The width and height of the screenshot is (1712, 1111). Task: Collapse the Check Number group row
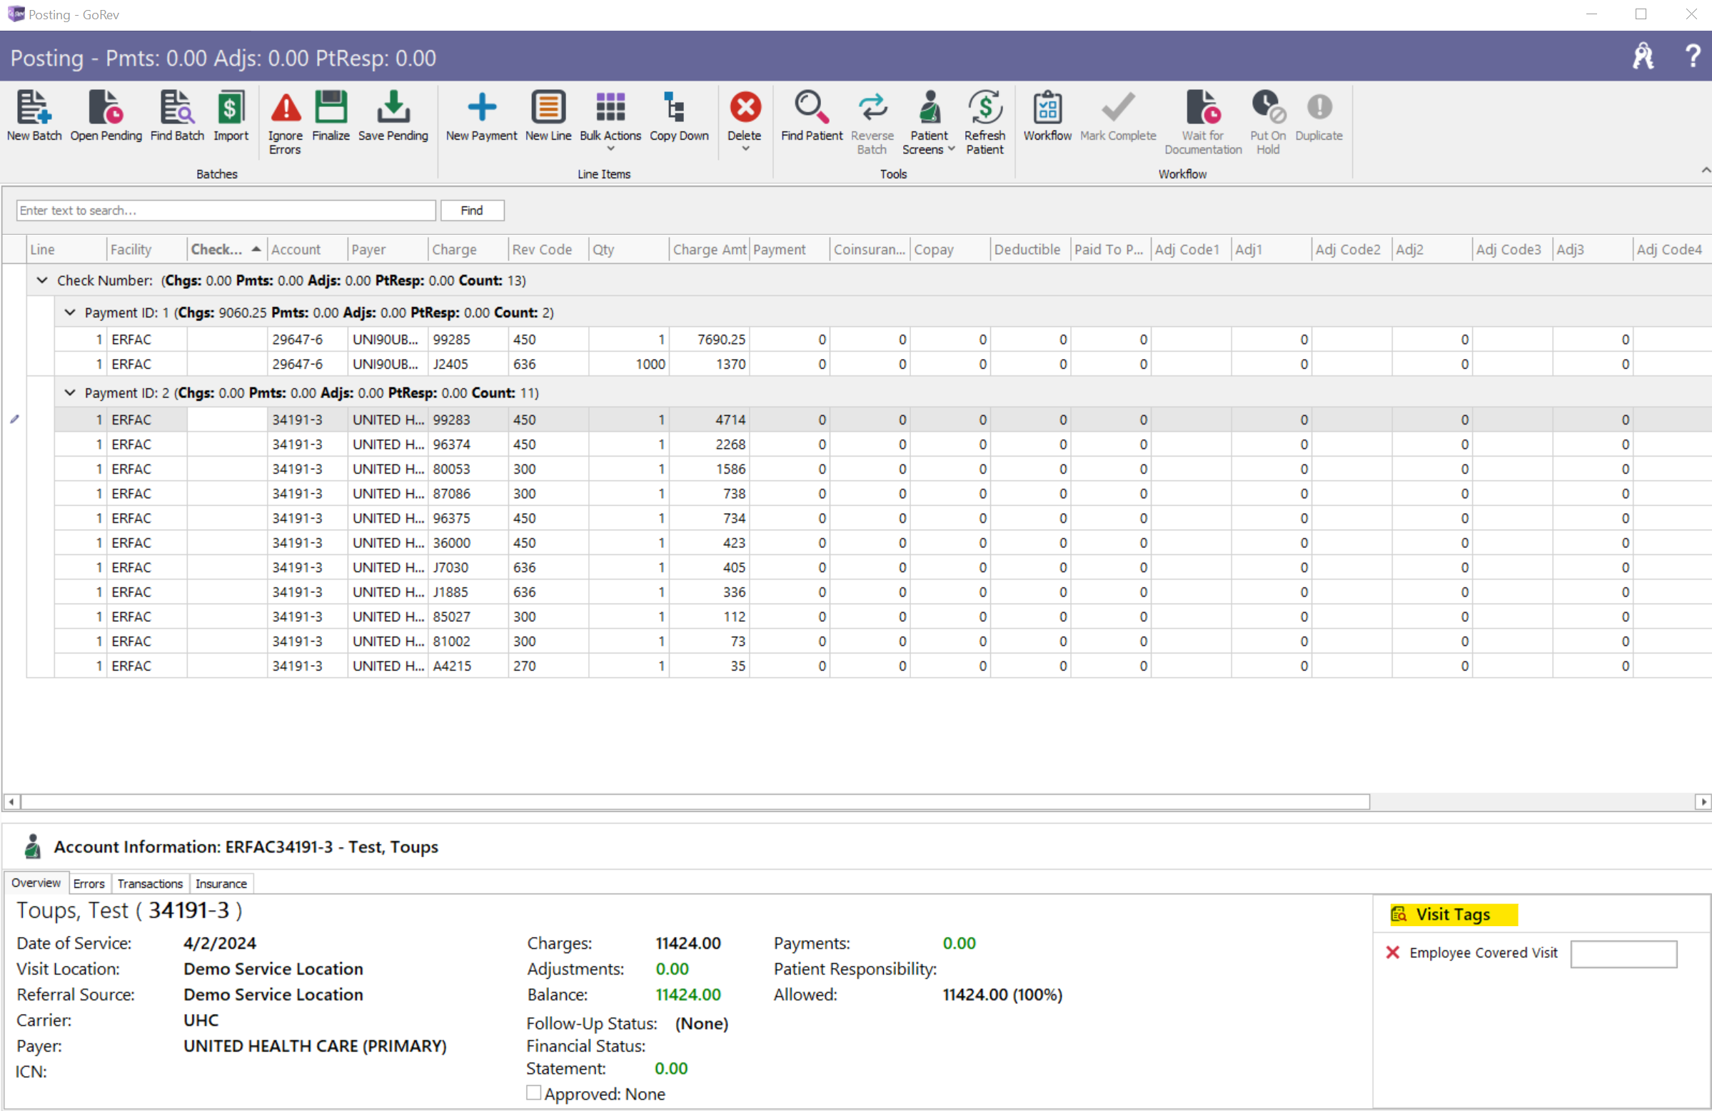coord(42,280)
